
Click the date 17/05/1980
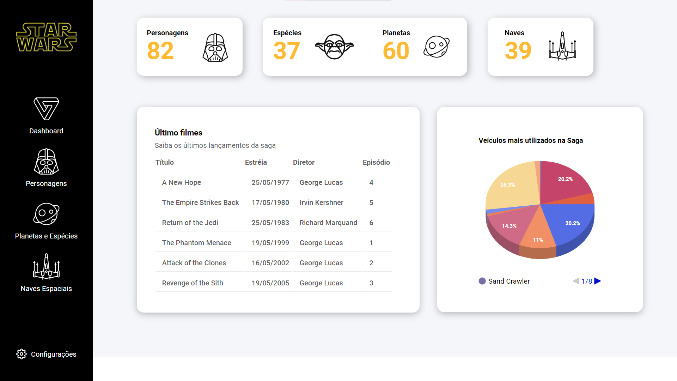(270, 202)
